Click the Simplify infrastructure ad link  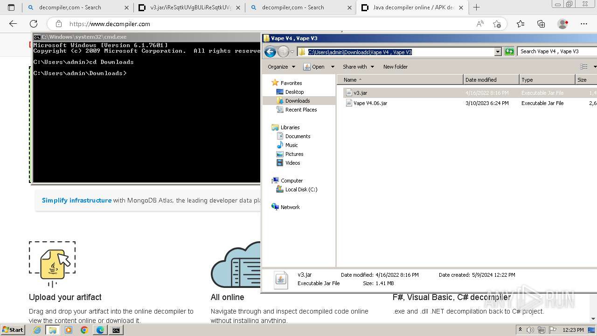point(76,200)
